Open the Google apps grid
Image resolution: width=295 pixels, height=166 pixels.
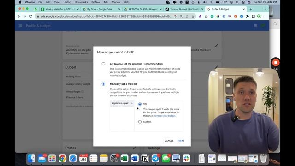click(255, 26)
